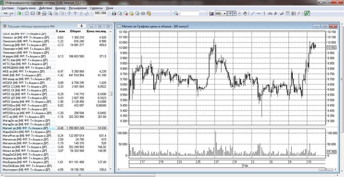Select the horizontal levels lines tool

tap(288, 13)
